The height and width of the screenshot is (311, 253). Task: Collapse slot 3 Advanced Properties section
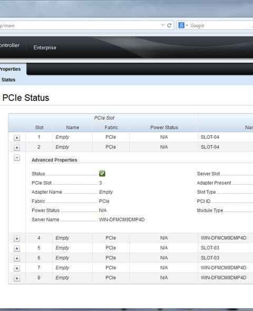(x=17, y=158)
